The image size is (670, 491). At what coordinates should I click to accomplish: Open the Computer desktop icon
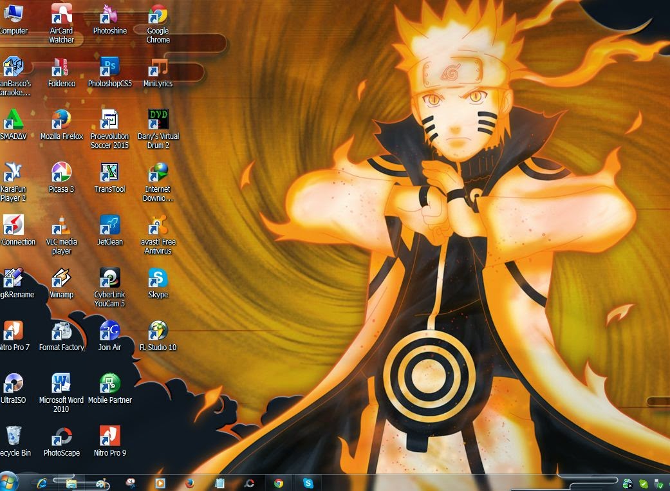13,19
